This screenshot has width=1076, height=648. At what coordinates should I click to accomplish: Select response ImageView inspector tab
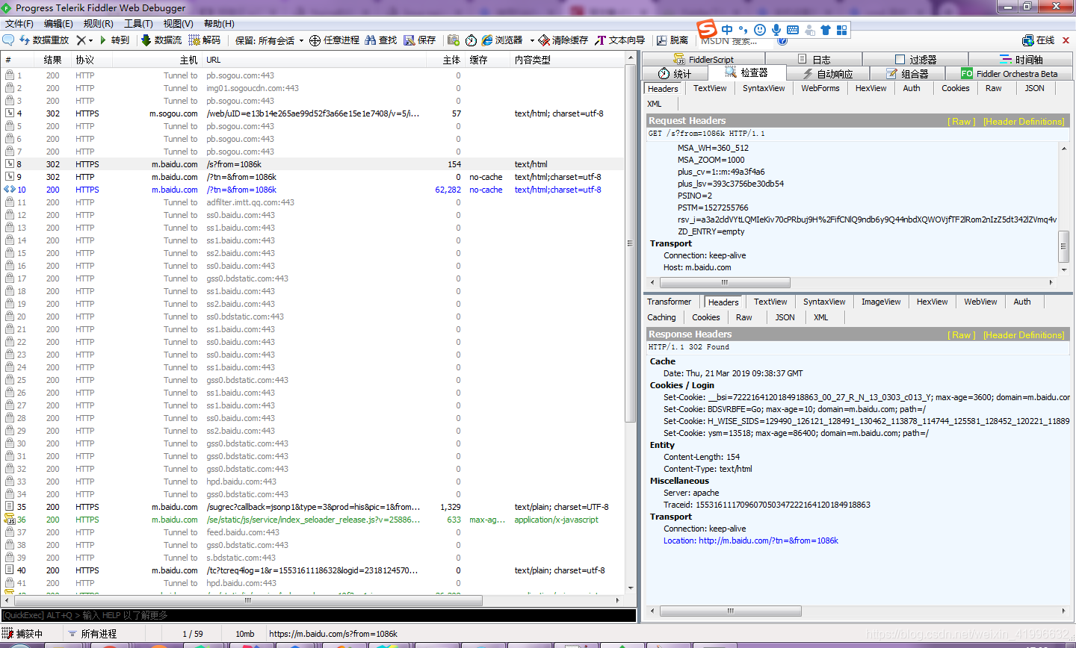[x=880, y=302]
